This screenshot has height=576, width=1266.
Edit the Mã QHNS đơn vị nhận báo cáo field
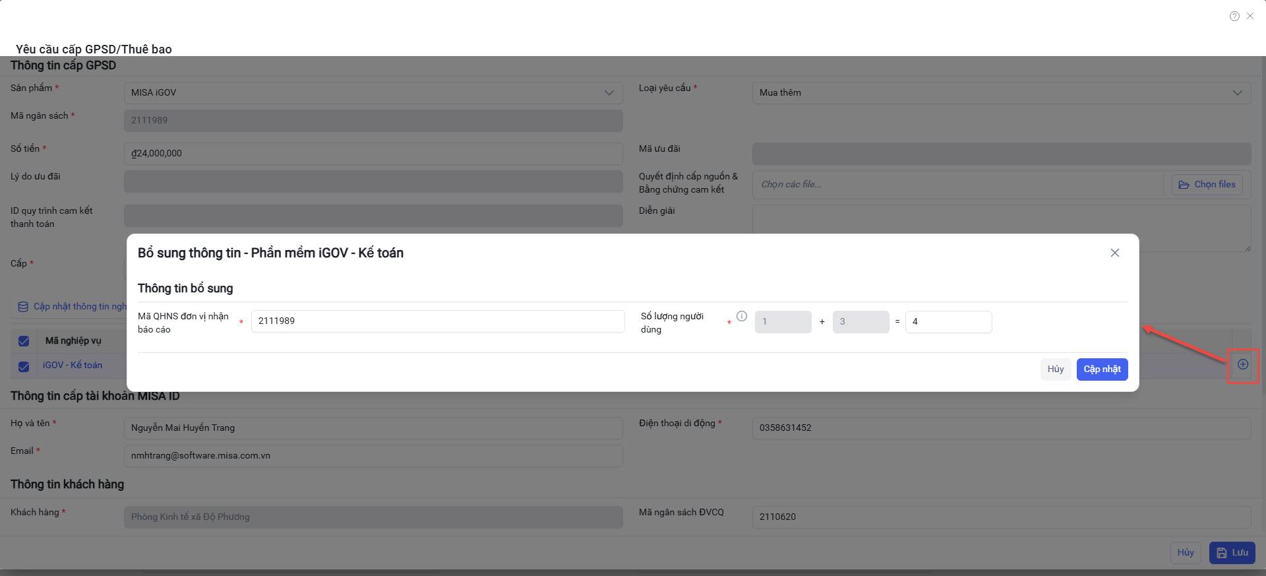(x=437, y=321)
